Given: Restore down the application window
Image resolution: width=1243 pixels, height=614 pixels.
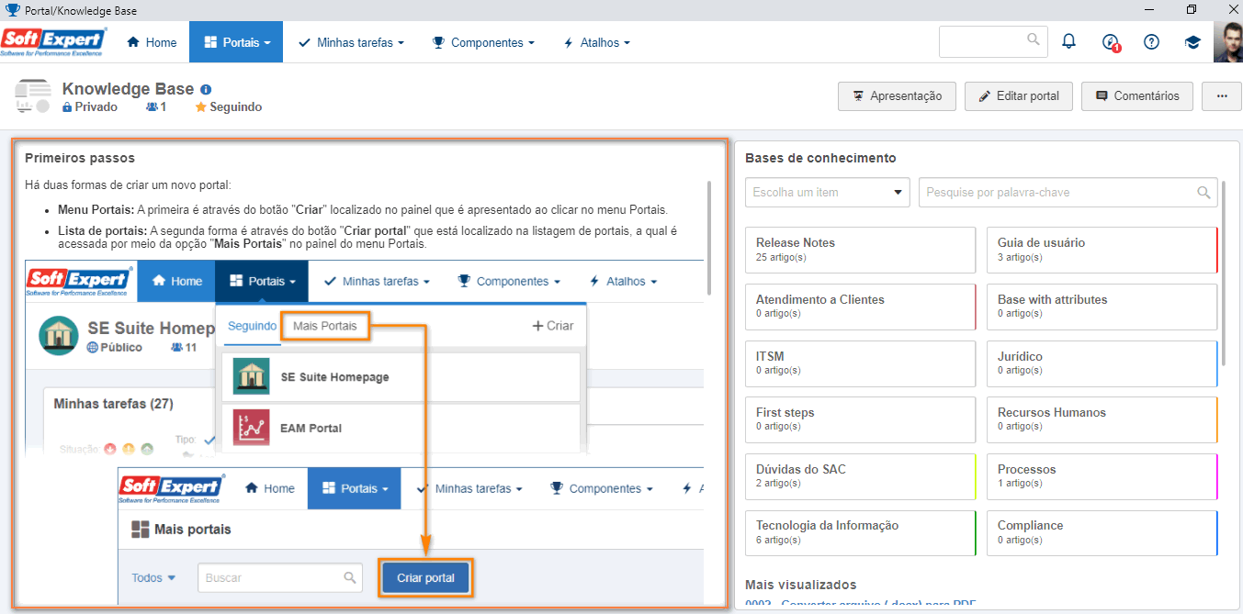Looking at the screenshot, I should click(x=1192, y=9).
